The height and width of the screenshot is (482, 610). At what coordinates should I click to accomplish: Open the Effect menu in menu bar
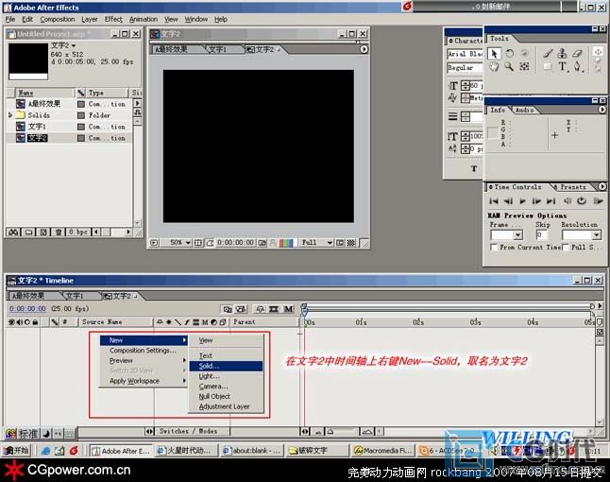(x=113, y=19)
